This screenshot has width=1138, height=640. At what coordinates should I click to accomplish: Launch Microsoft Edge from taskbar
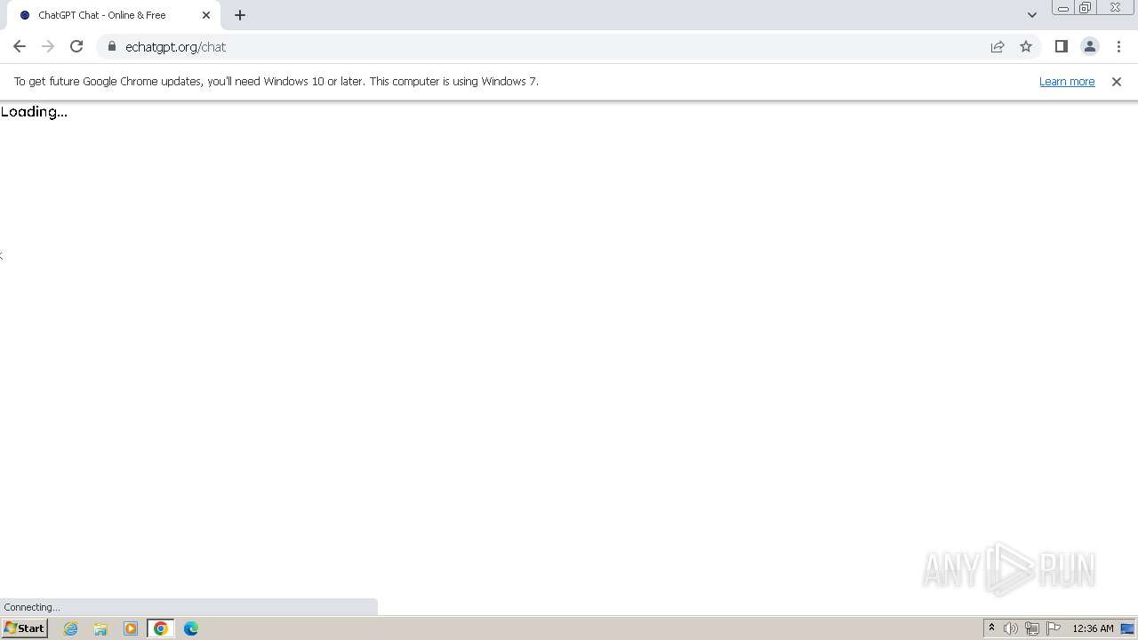coord(191,628)
